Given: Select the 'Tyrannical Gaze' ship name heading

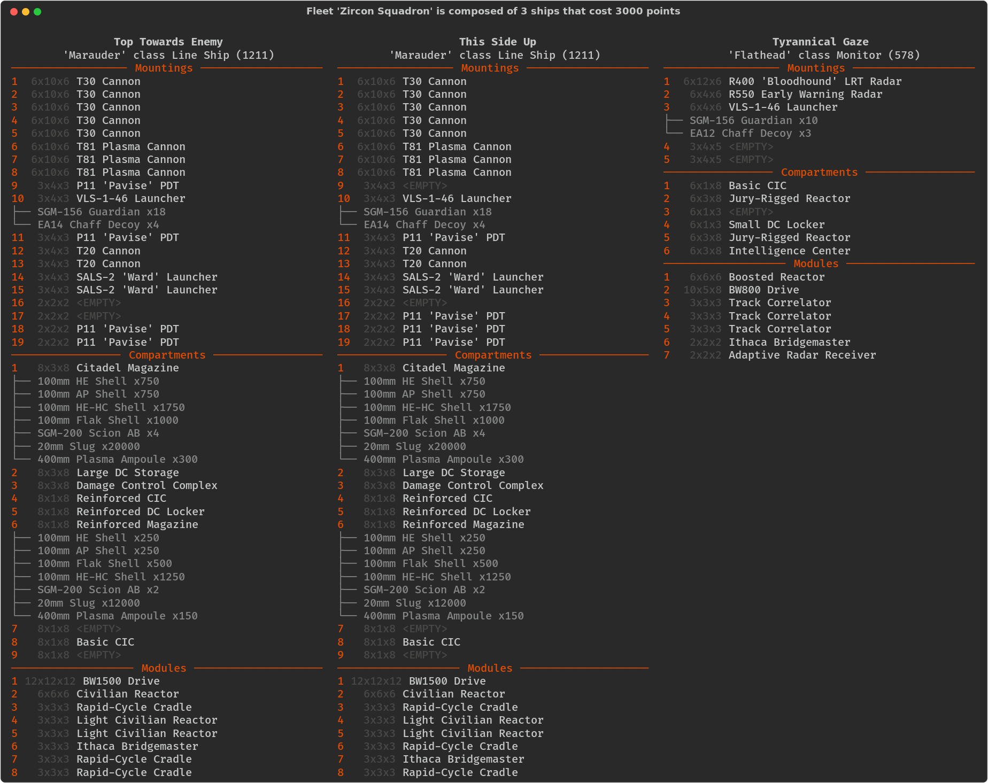Looking at the screenshot, I should 820,42.
